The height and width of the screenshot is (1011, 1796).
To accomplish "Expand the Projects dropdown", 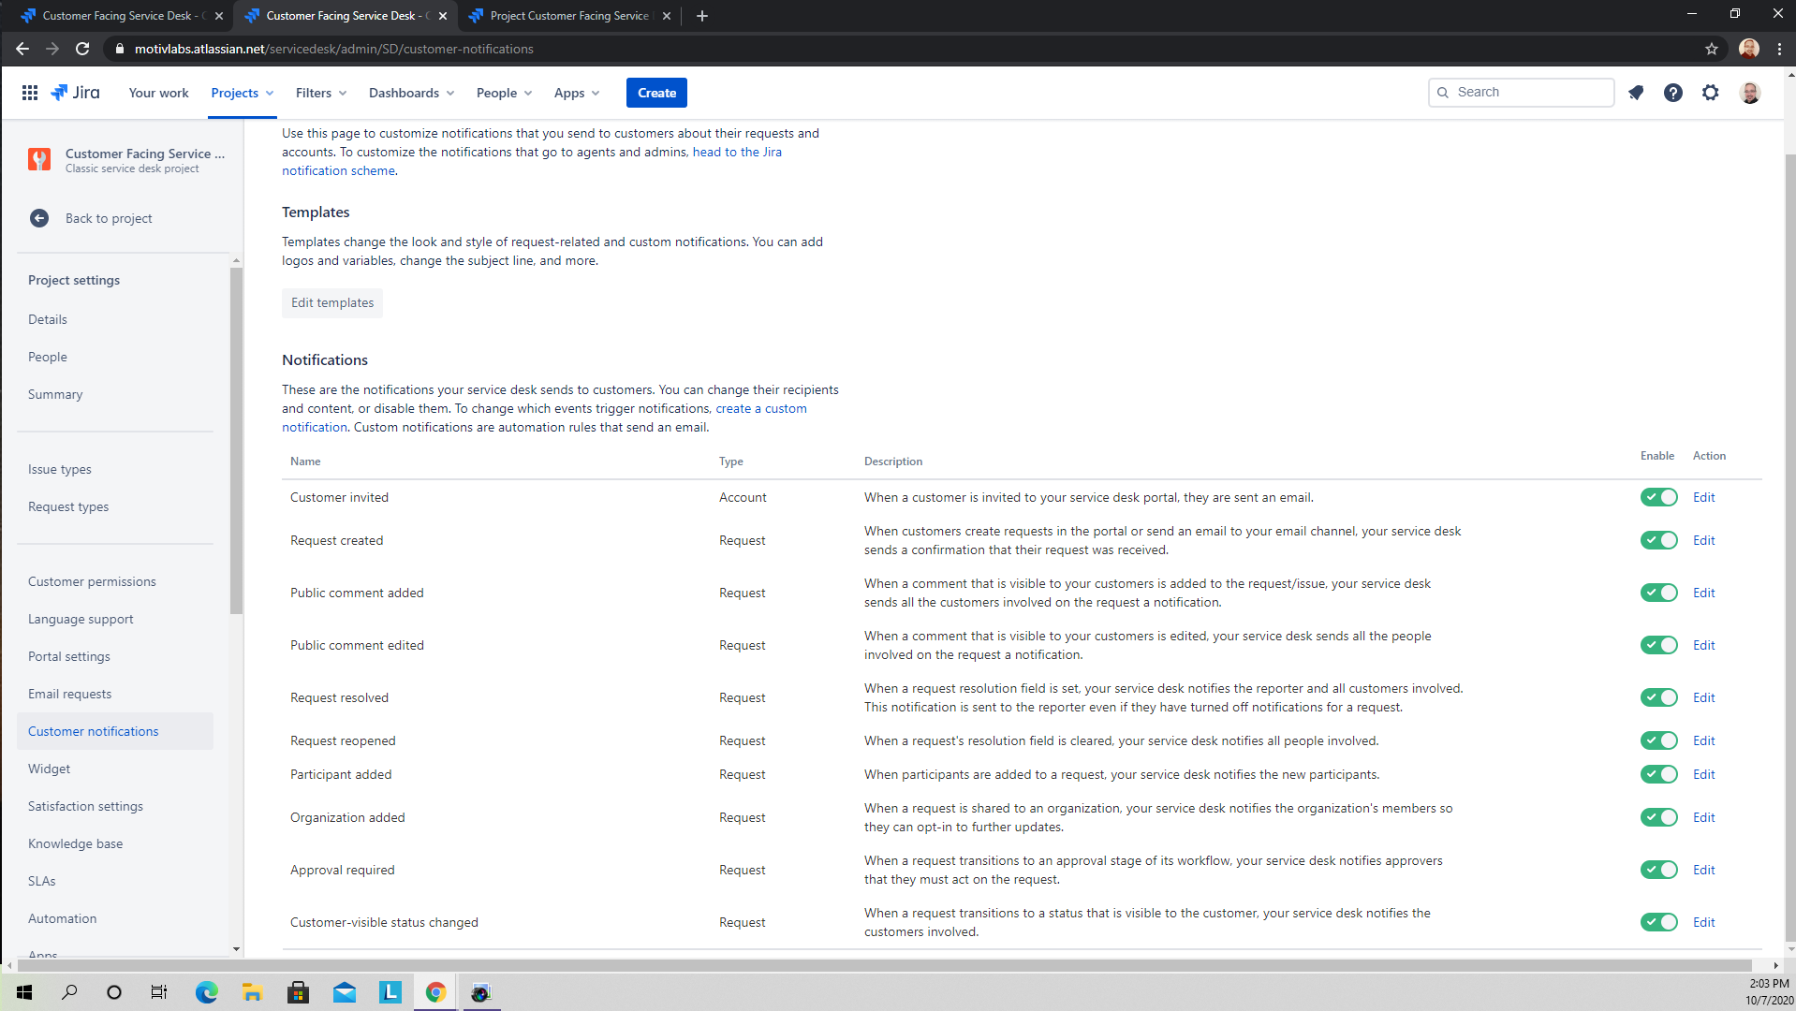I will pos(243,93).
